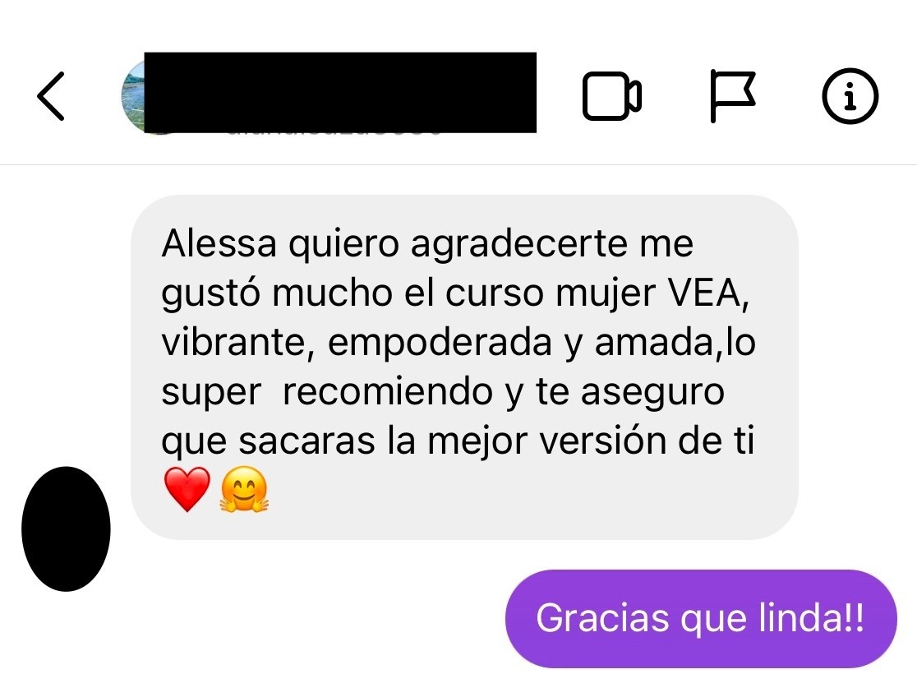Tap the word "empoderada" in the message
This screenshot has width=917, height=674.
[440, 343]
